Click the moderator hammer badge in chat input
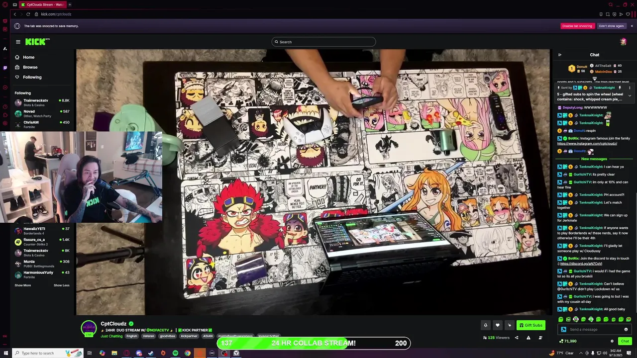 (563, 329)
